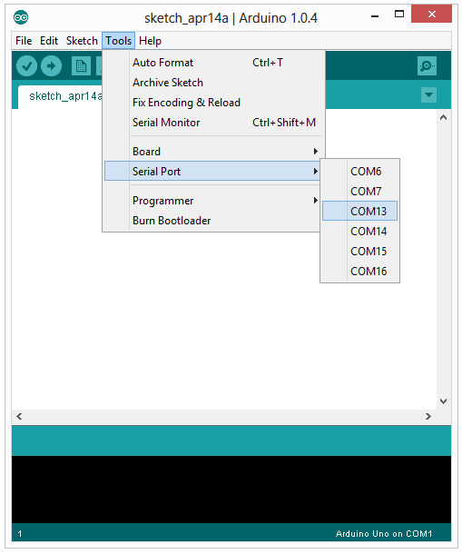The height and width of the screenshot is (554, 462).
Task: Select COM7 serial port
Action: [x=360, y=191]
